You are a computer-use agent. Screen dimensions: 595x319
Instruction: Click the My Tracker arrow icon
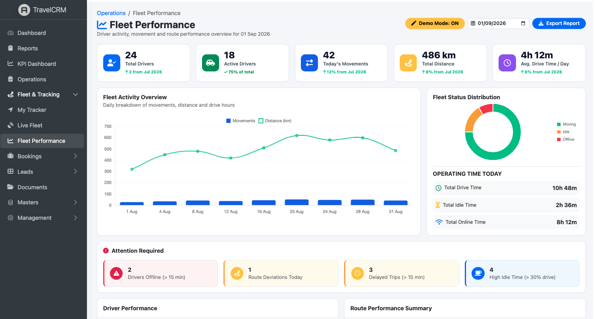pyautogui.click(x=11, y=110)
